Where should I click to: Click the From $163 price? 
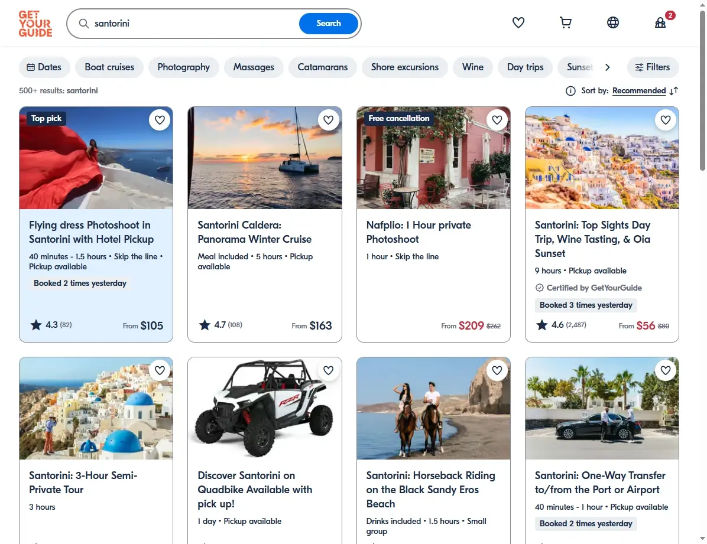(x=312, y=326)
